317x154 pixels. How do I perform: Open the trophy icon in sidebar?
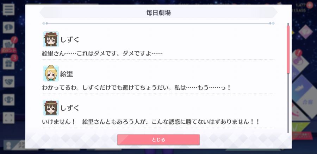[9, 100]
